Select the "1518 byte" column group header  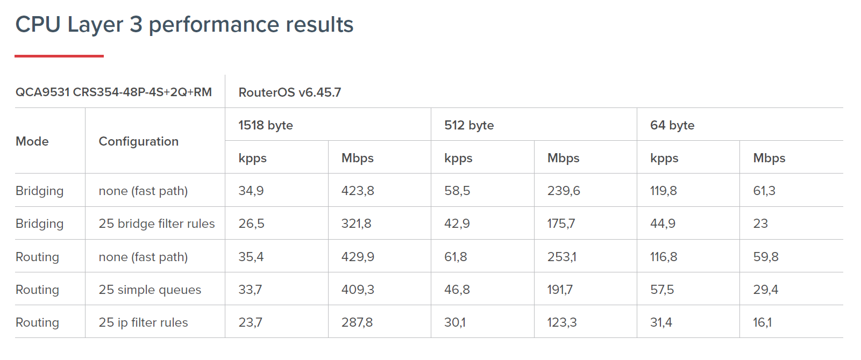coord(266,125)
